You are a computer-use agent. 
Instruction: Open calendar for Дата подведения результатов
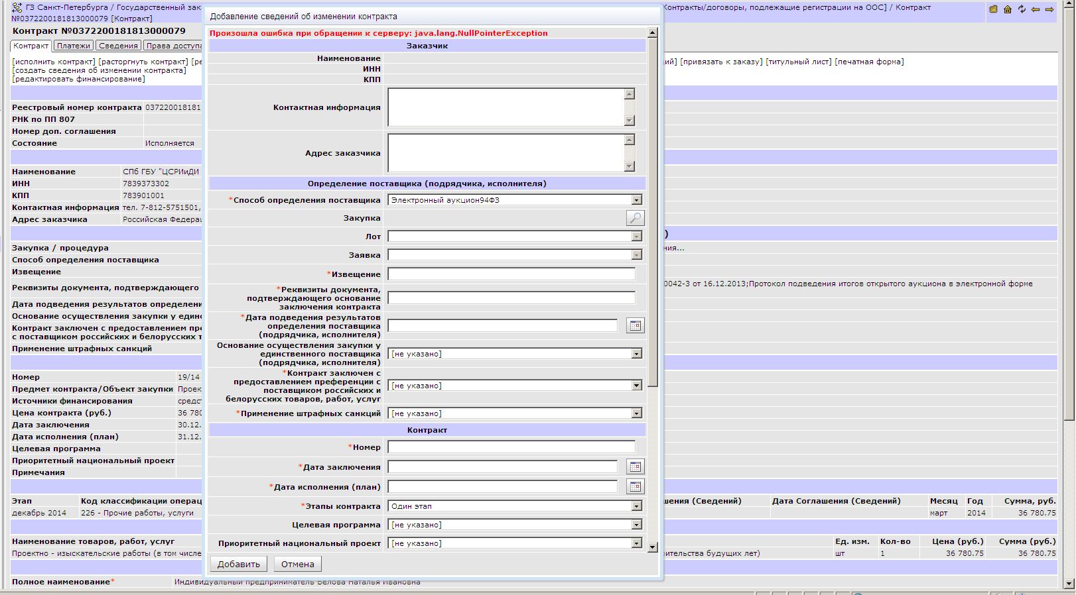coord(636,325)
